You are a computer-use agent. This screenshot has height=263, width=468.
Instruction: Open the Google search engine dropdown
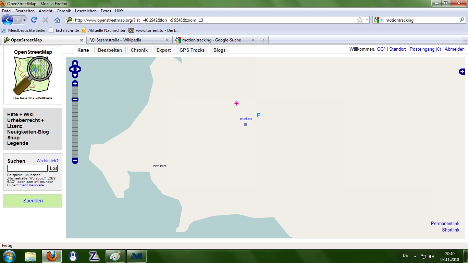[x=378, y=20]
